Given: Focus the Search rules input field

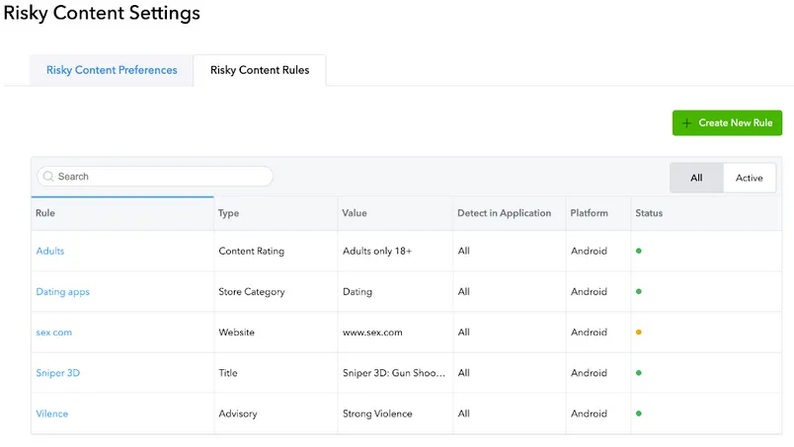Looking at the screenshot, I should [x=155, y=177].
